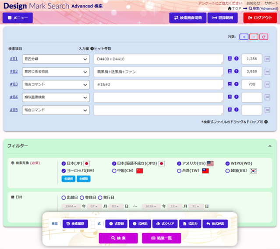
Task: Open 類似画像検索 dropdown in row #04
Action: tap(56, 97)
